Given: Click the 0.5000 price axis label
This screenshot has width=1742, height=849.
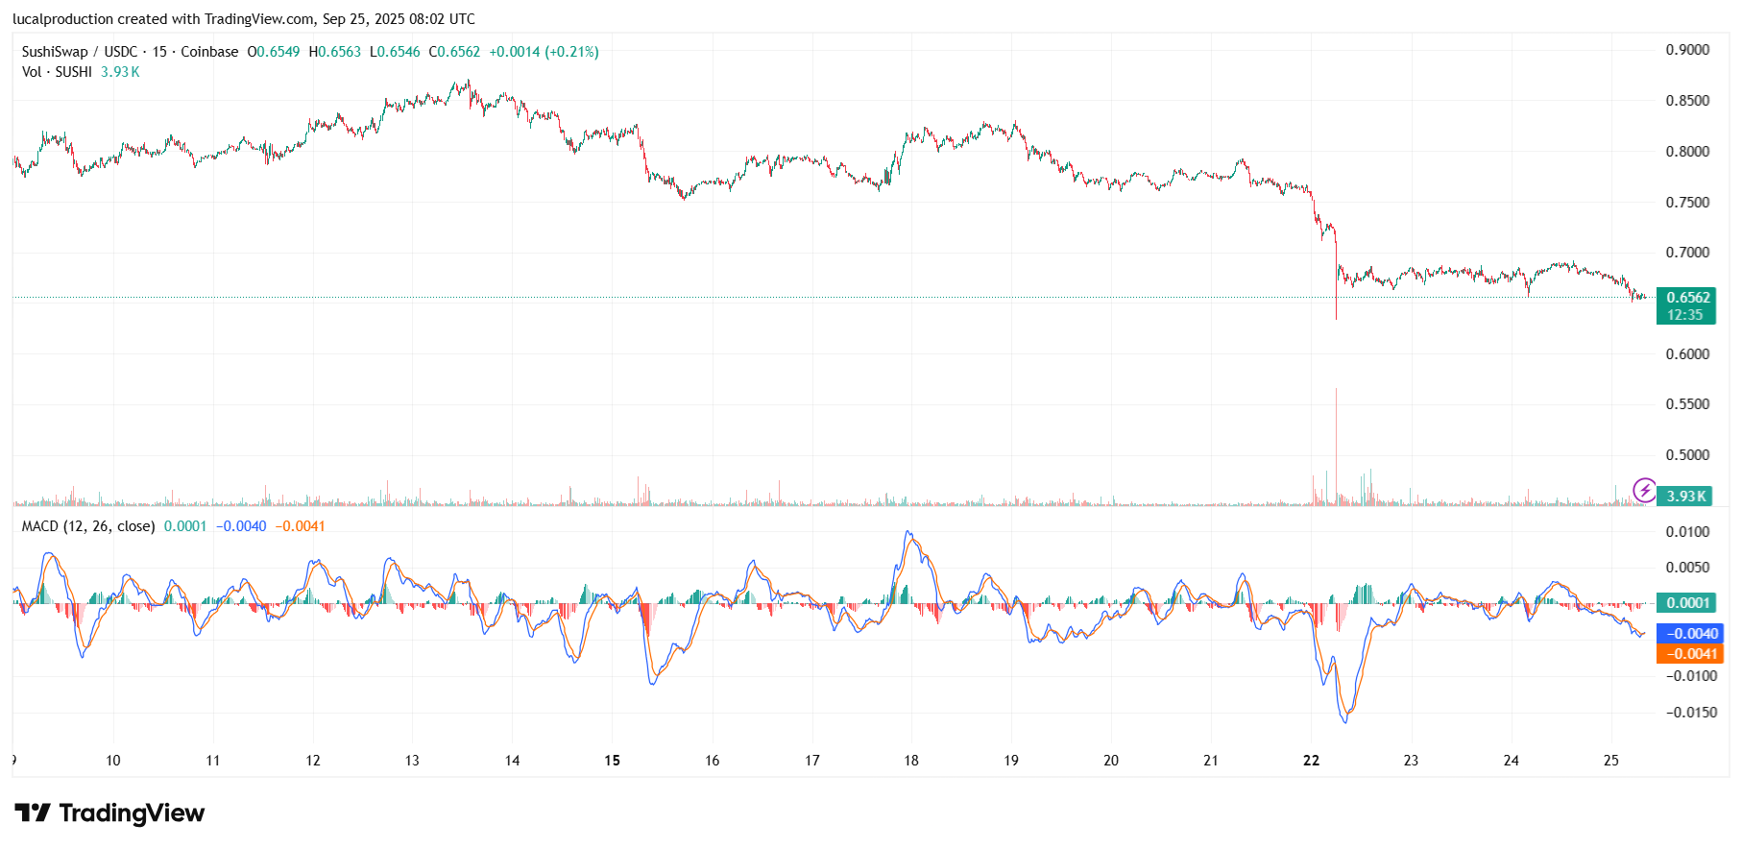Looking at the screenshot, I should (1687, 455).
